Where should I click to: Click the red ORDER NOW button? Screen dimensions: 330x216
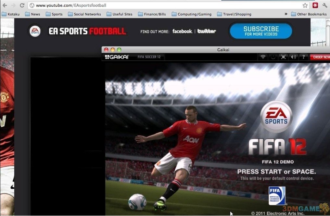point(320,57)
